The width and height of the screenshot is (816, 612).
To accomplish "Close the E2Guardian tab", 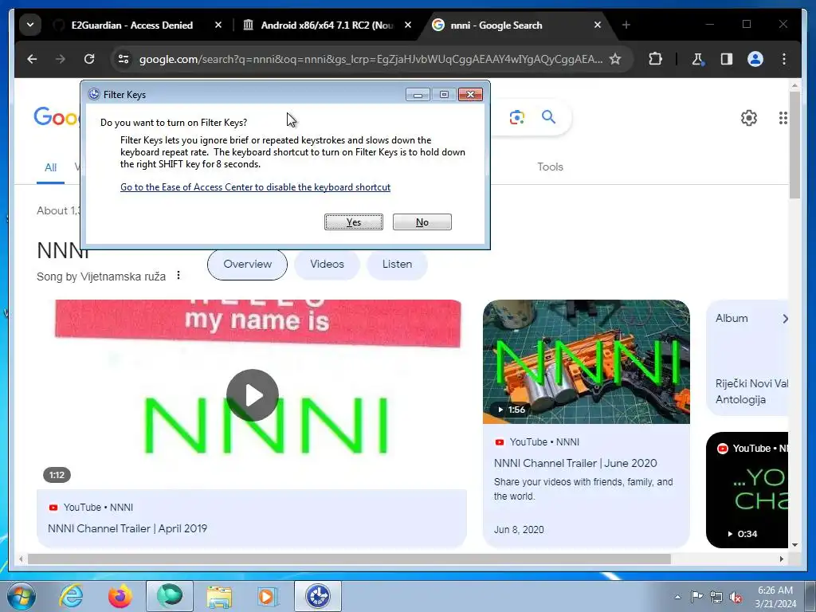I will point(218,25).
